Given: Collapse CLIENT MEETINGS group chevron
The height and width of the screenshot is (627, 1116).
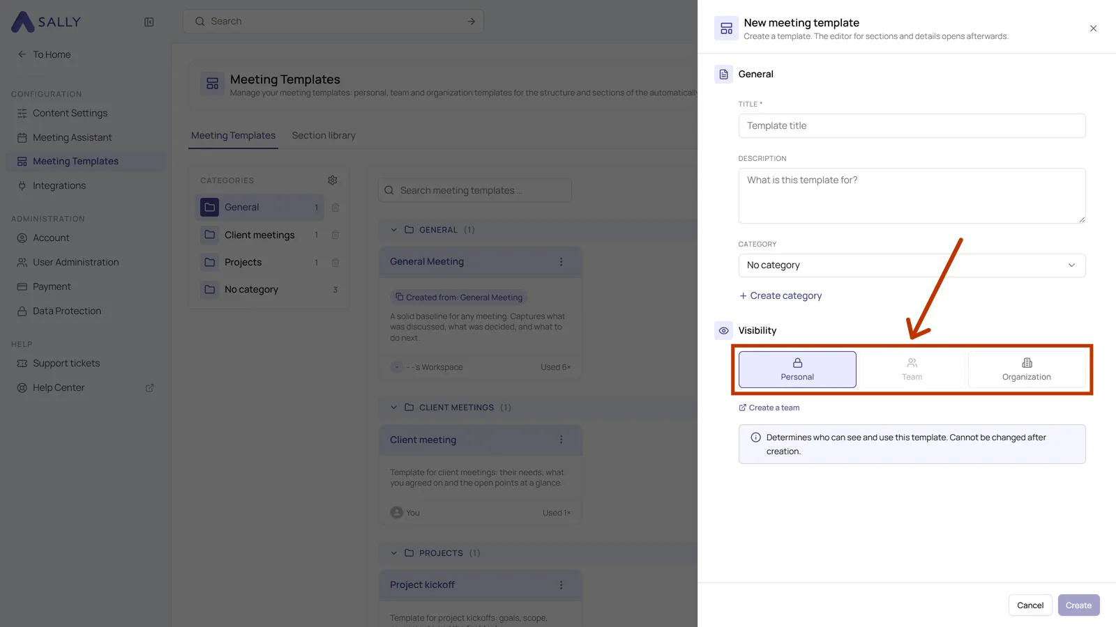Looking at the screenshot, I should pyautogui.click(x=393, y=408).
